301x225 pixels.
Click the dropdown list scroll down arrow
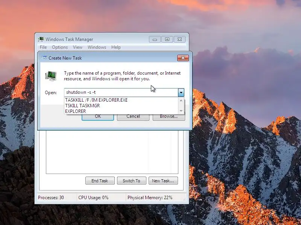181,111
